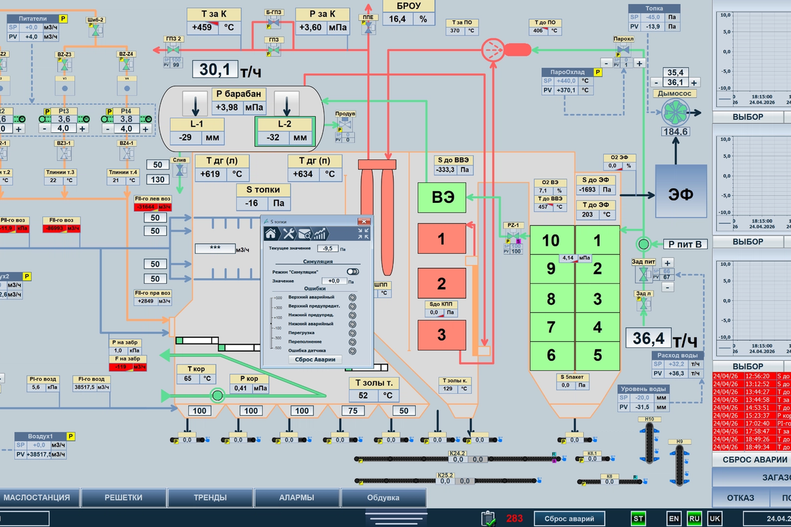Click the ГПЗ valve icon
This screenshot has width=791, height=527.
click(274, 50)
